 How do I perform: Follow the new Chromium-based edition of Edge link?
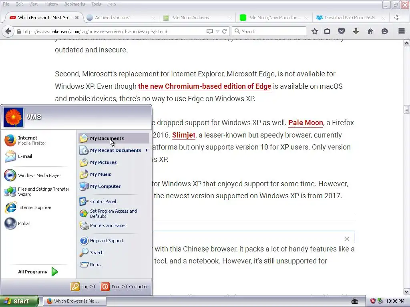[205, 86]
